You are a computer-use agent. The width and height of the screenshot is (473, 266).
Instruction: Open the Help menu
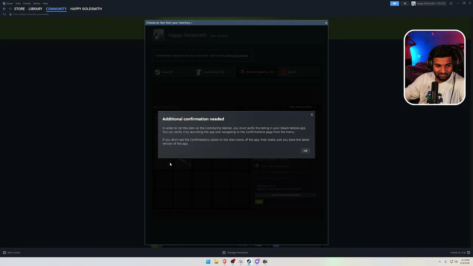coord(45,3)
